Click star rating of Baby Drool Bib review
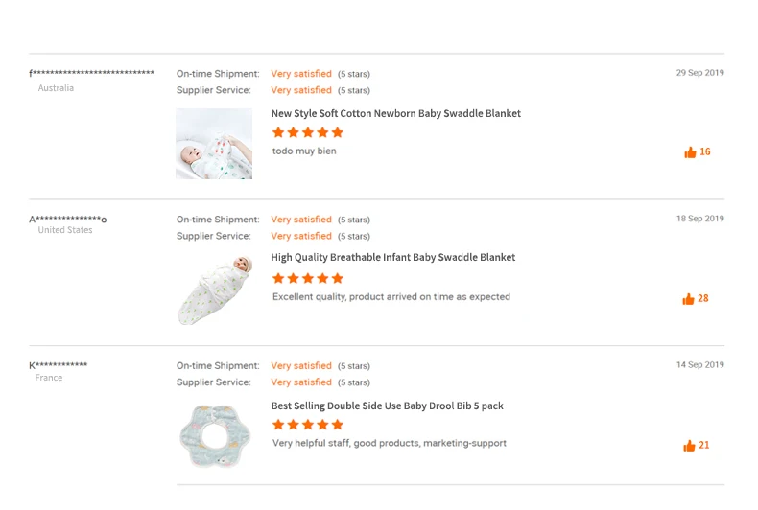 point(307,425)
